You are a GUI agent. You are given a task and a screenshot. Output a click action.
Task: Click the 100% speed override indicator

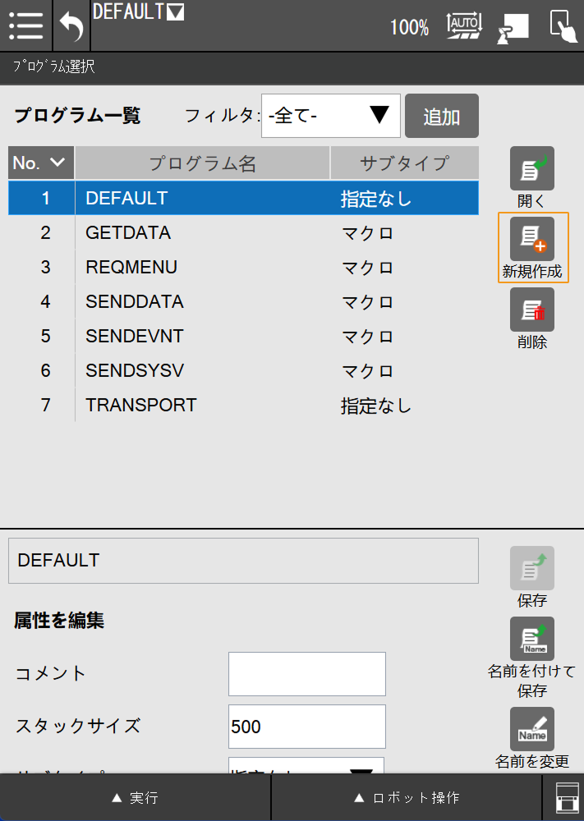(x=409, y=28)
